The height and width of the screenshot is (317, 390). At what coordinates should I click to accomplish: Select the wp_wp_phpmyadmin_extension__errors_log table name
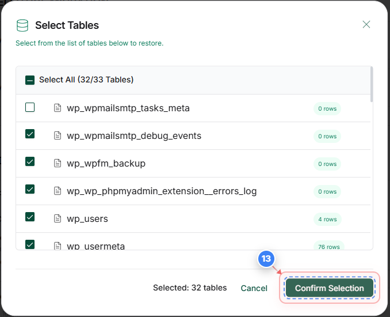point(162,191)
